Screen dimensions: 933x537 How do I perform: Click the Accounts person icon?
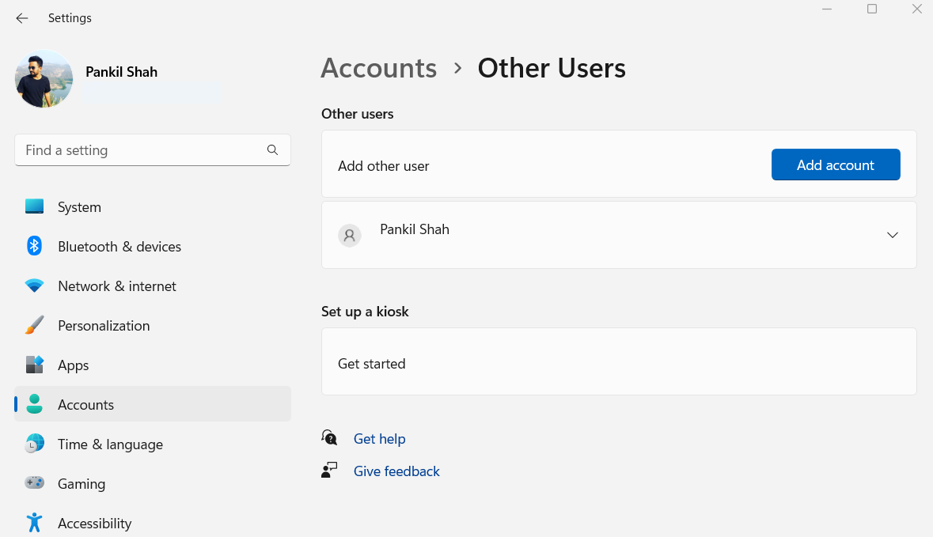[35, 404]
